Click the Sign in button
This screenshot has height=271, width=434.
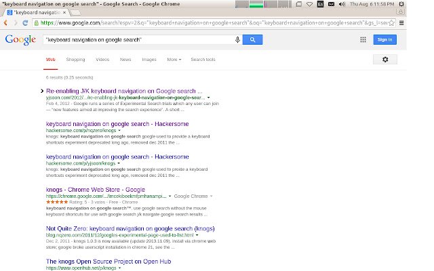point(384,39)
